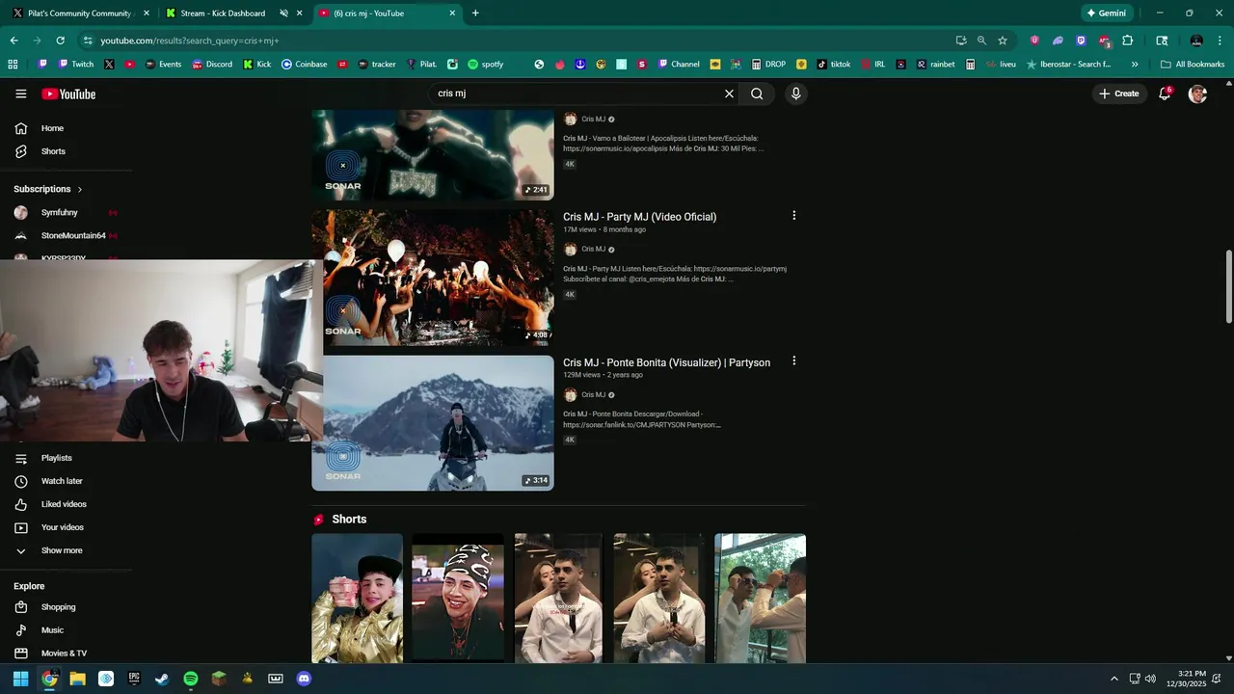Go back to the previous page
Screen dimensions: 1234x694
[x=13, y=40]
